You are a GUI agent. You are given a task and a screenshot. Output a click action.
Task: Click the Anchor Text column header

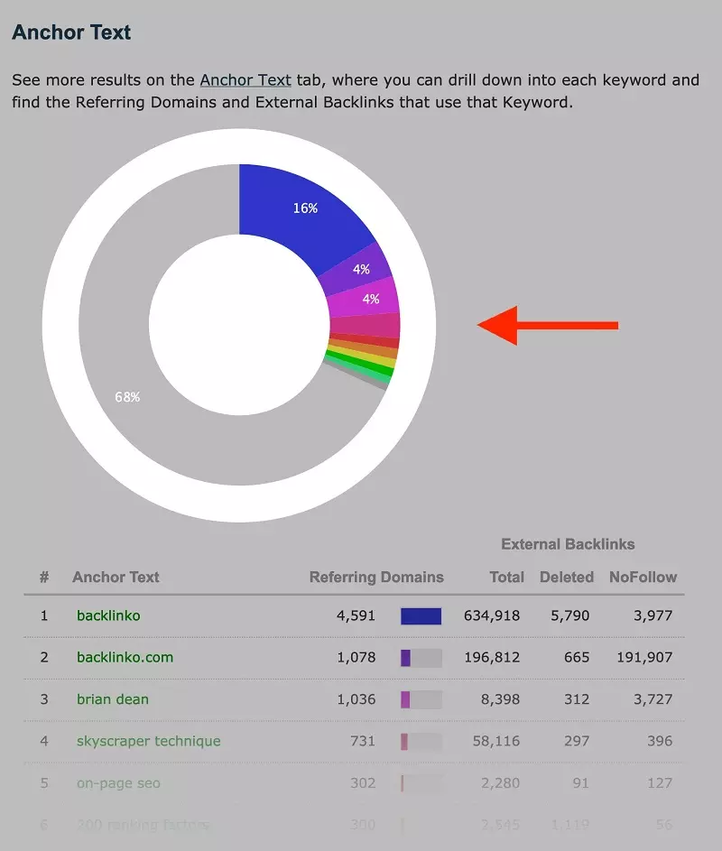(x=116, y=577)
